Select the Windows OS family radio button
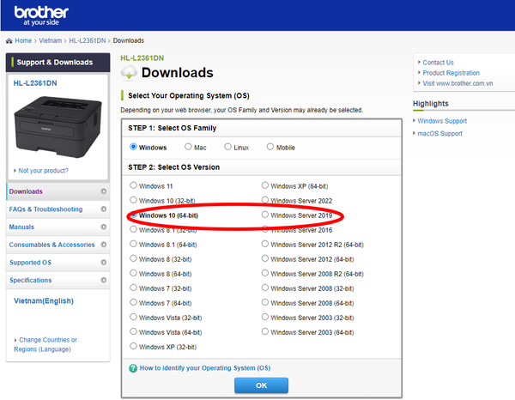The width and height of the screenshot is (515, 400). point(133,147)
